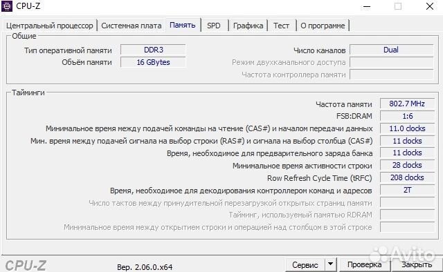This screenshot has width=443, height=272.
Task: Click the Объём памяти label
Action: (87, 62)
